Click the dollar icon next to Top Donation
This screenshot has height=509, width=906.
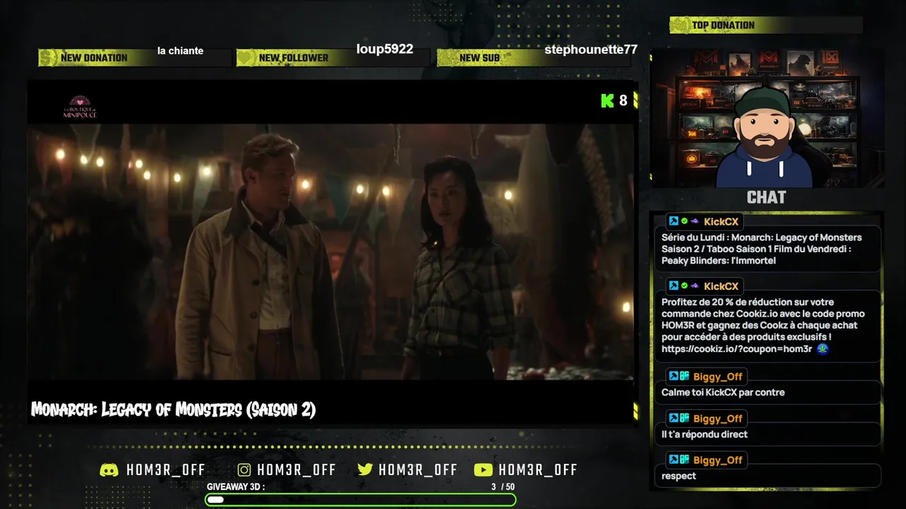[x=679, y=25]
